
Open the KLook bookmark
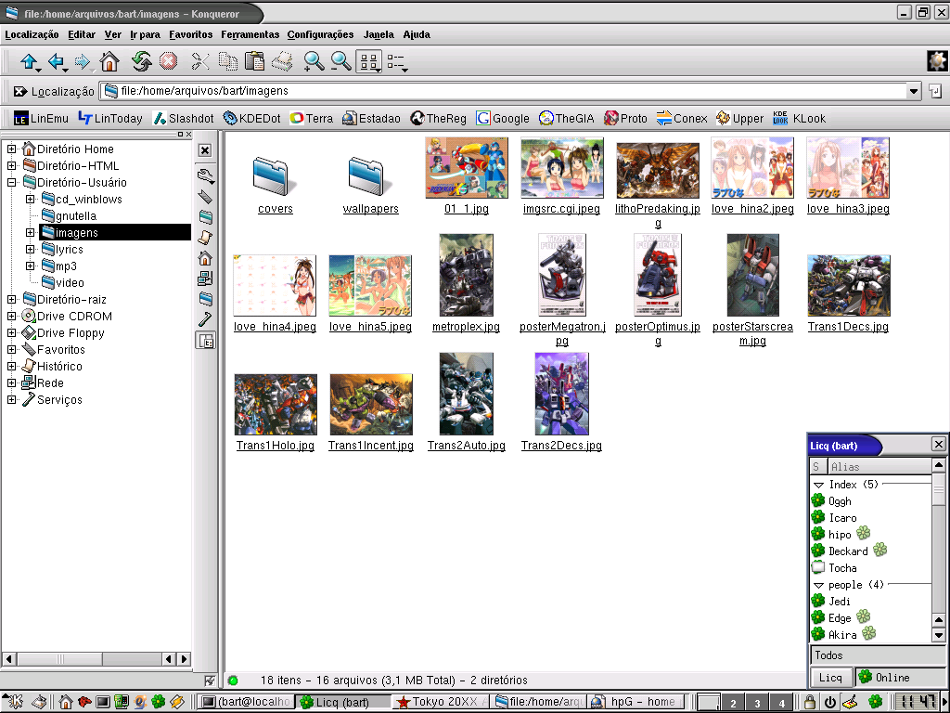(x=800, y=119)
